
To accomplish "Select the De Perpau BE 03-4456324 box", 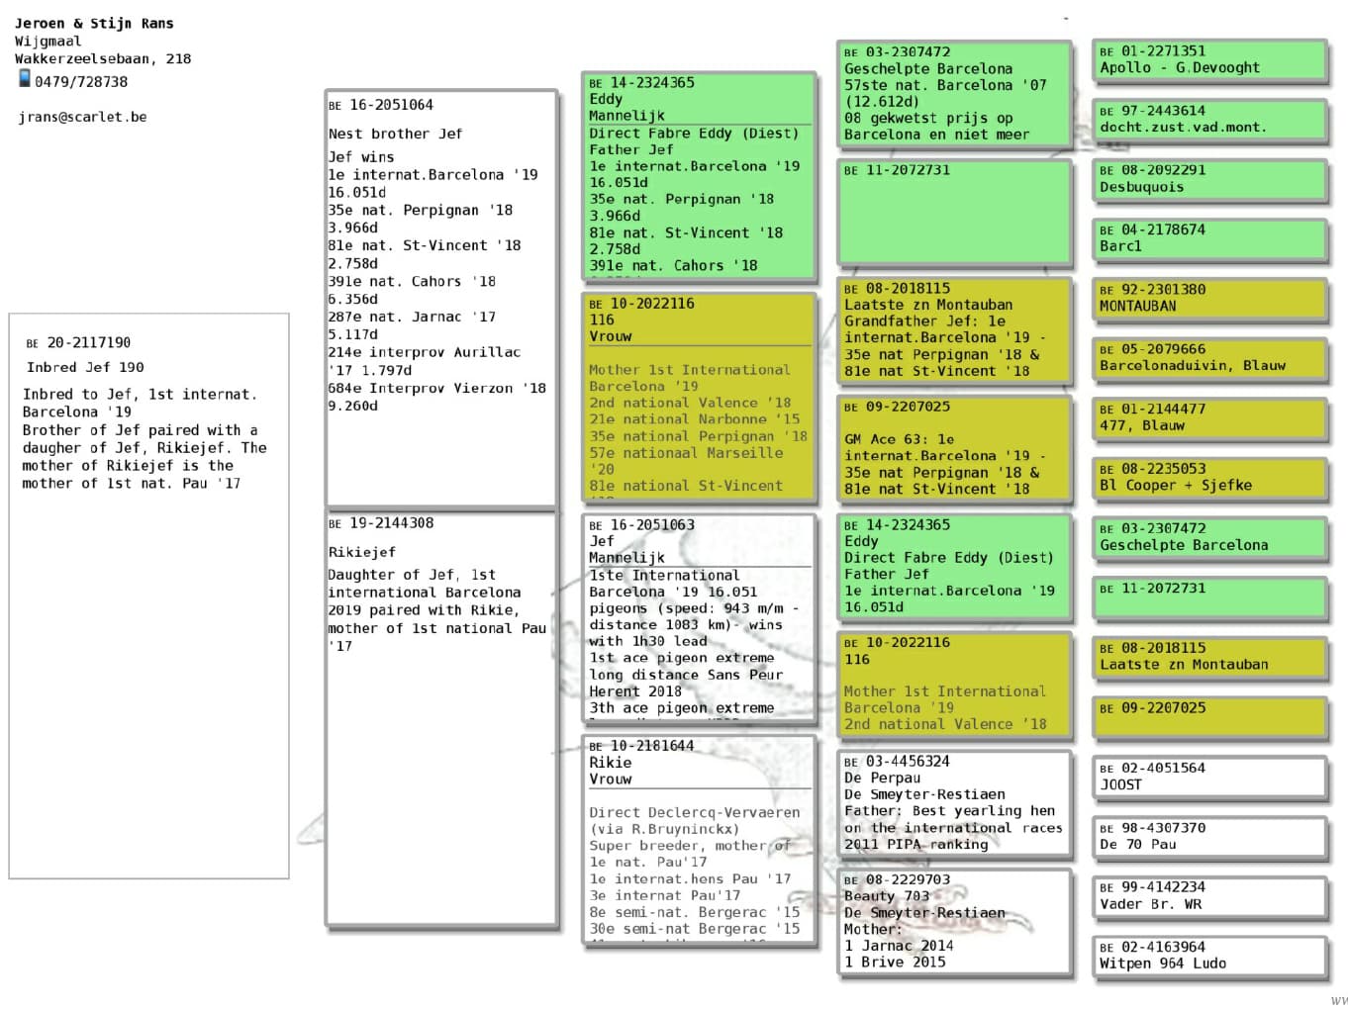I will (954, 803).
